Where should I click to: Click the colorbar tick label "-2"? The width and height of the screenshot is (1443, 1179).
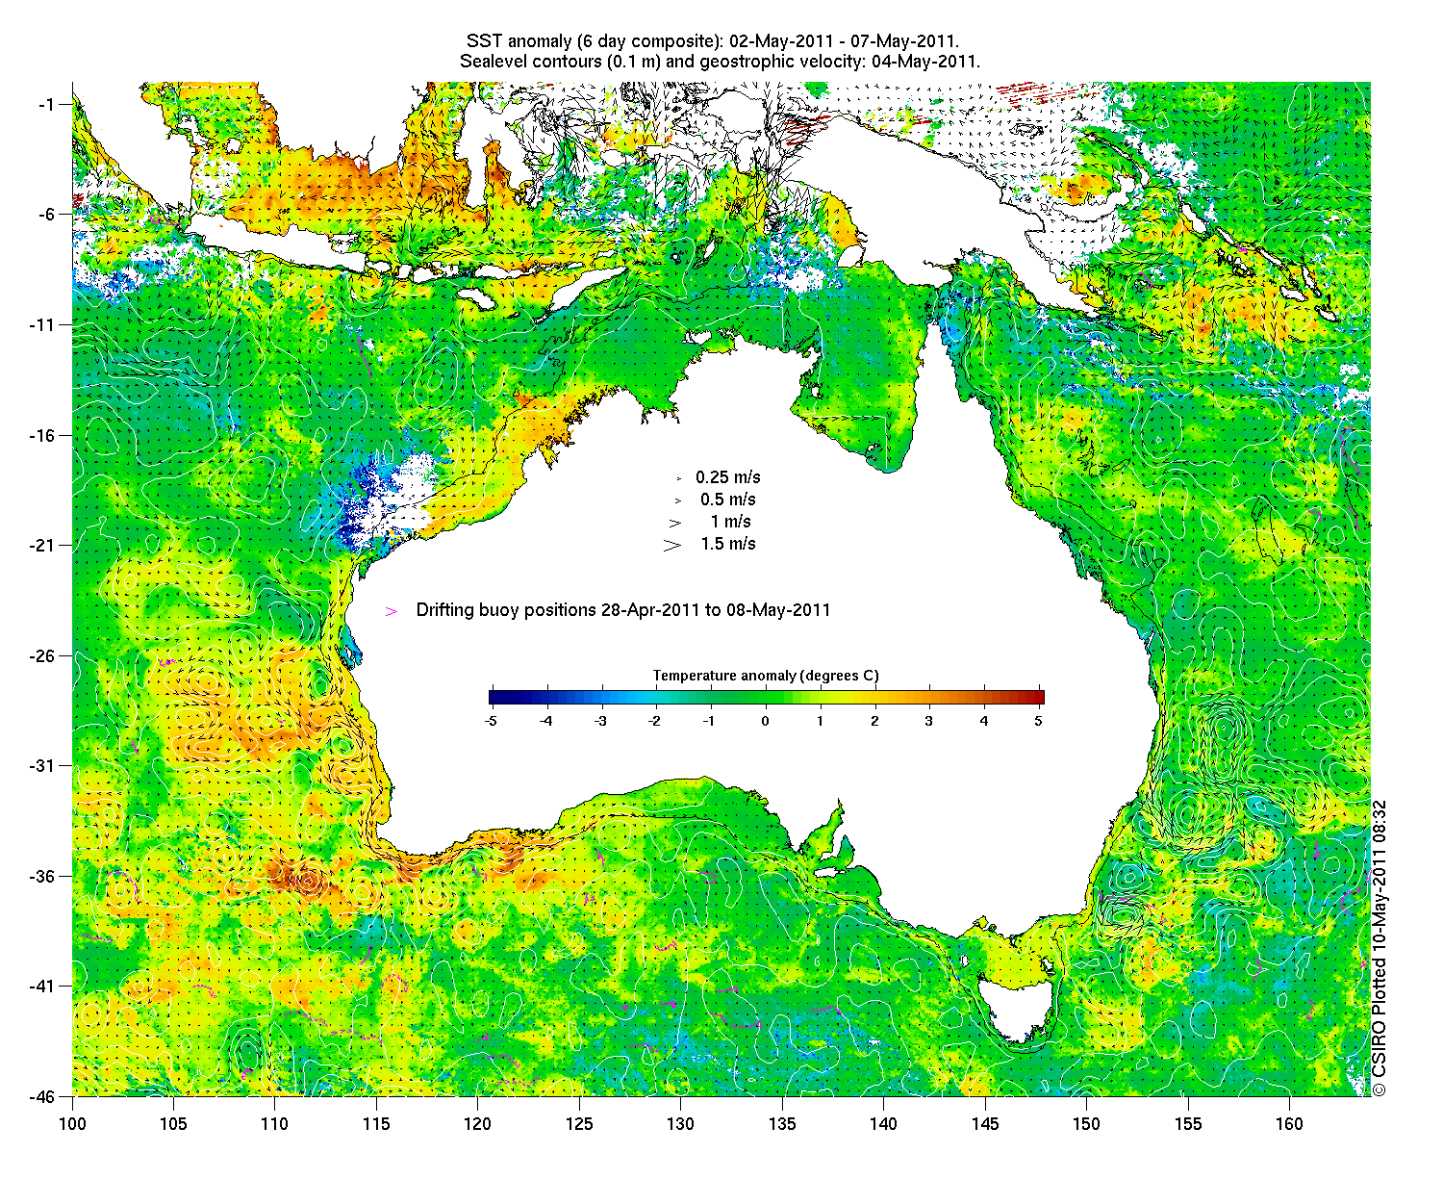pos(655,721)
